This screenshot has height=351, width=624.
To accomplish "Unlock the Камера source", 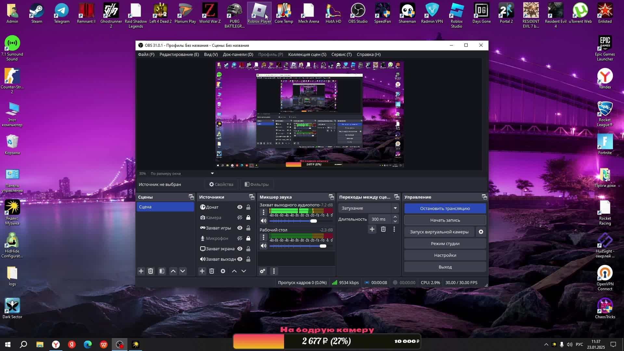I will [248, 217].
